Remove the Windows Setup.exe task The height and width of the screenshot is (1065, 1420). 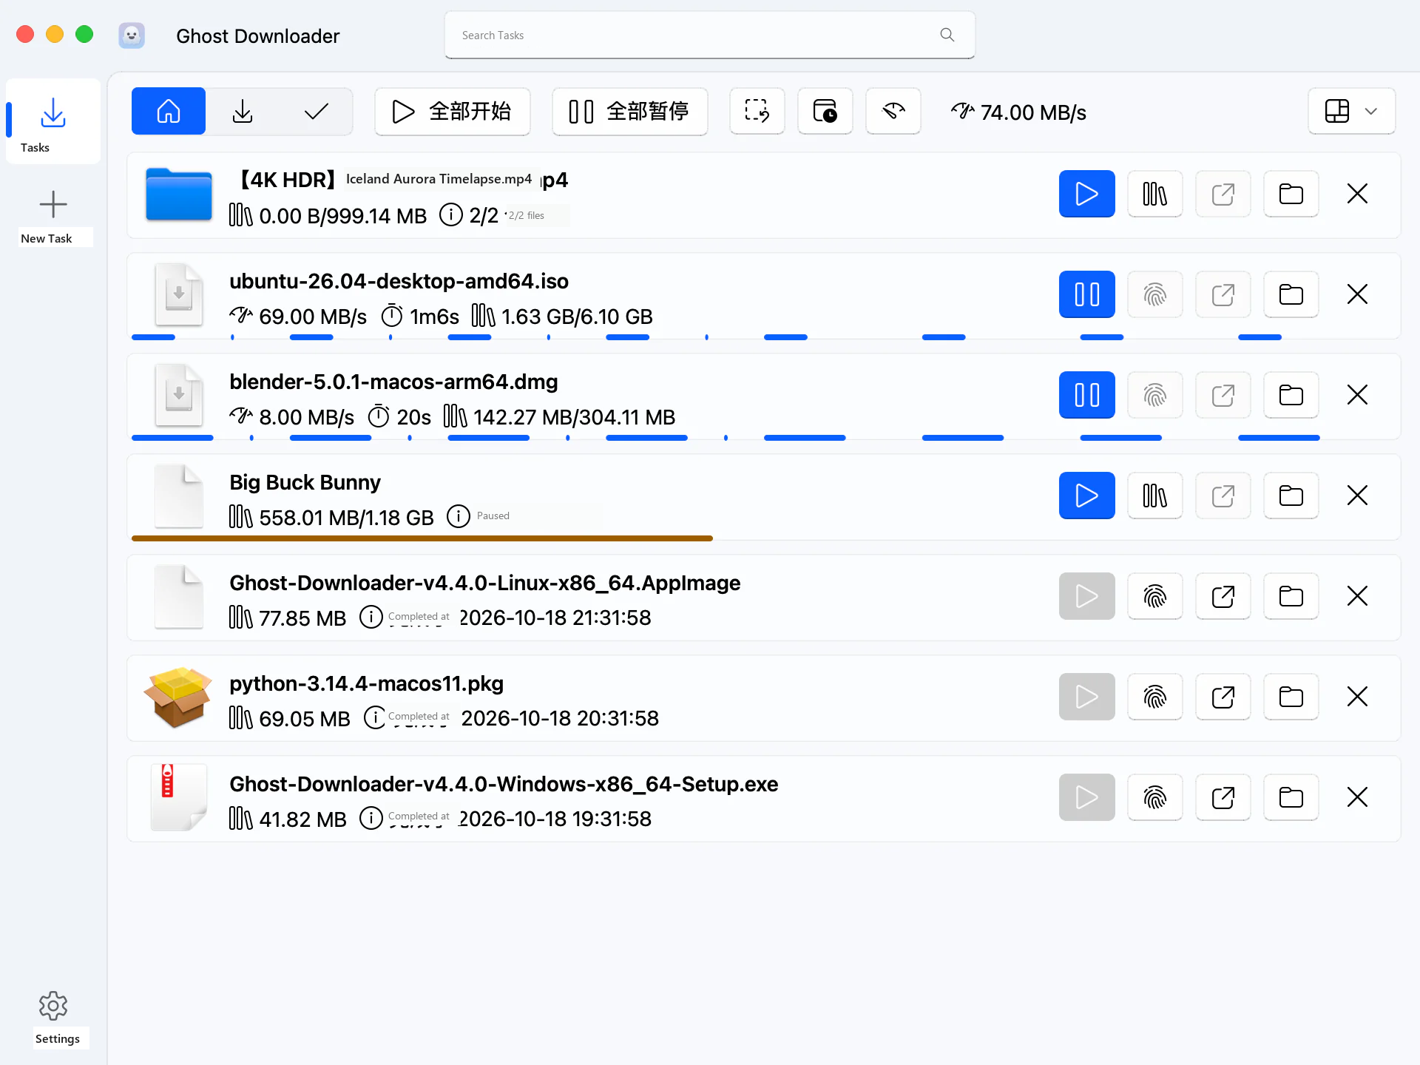[1358, 797]
